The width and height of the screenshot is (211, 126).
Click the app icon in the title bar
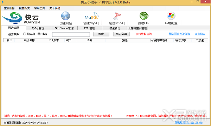(x=3, y=2)
